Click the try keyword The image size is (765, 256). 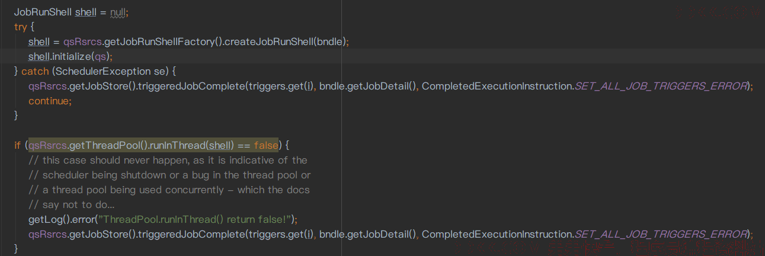(20, 27)
